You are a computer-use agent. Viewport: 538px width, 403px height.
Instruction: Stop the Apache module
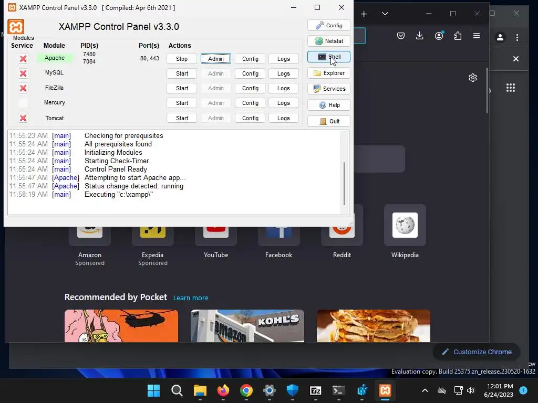pyautogui.click(x=182, y=59)
